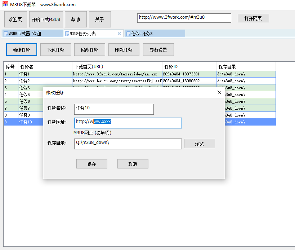This screenshot has width=295, height=250.
Task: Click 保存 in the dialog
Action: (x=92, y=164)
